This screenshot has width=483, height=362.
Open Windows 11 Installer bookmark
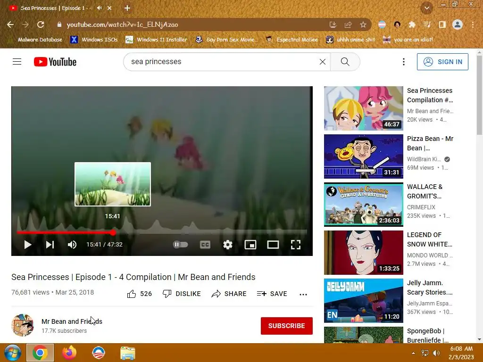click(157, 40)
